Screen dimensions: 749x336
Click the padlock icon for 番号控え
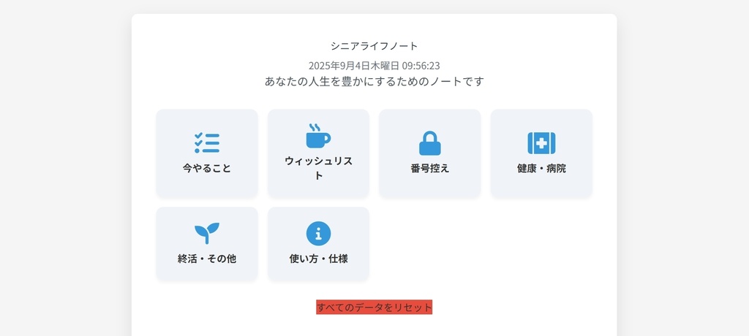point(430,143)
